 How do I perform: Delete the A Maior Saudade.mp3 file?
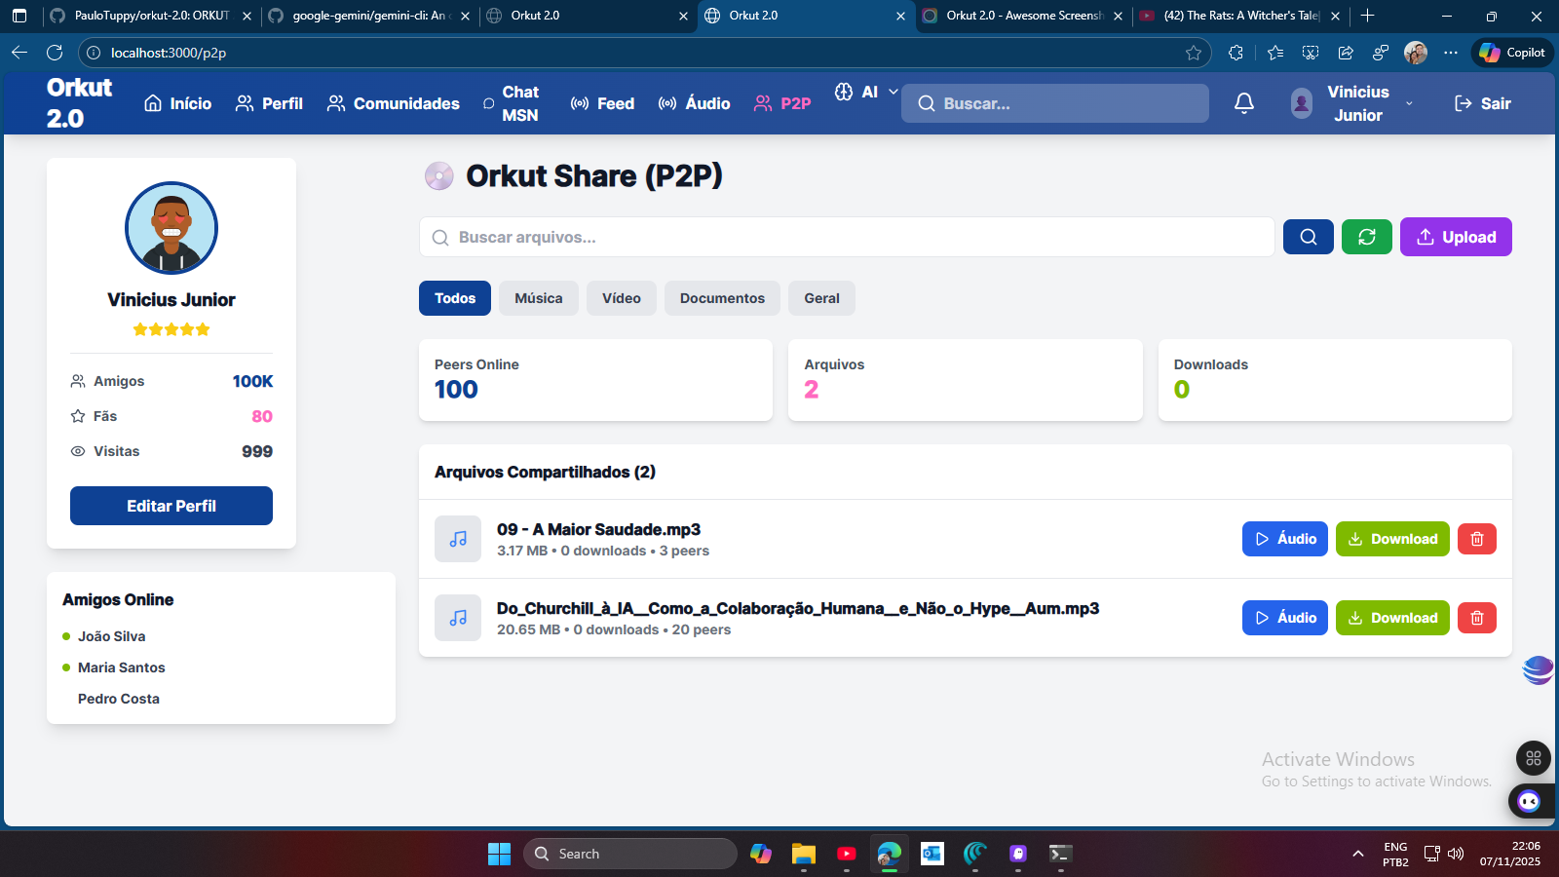(1476, 539)
